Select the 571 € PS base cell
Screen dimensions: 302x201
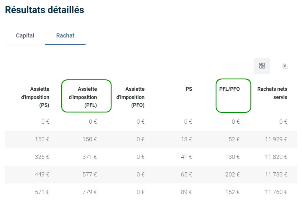[x=42, y=192]
